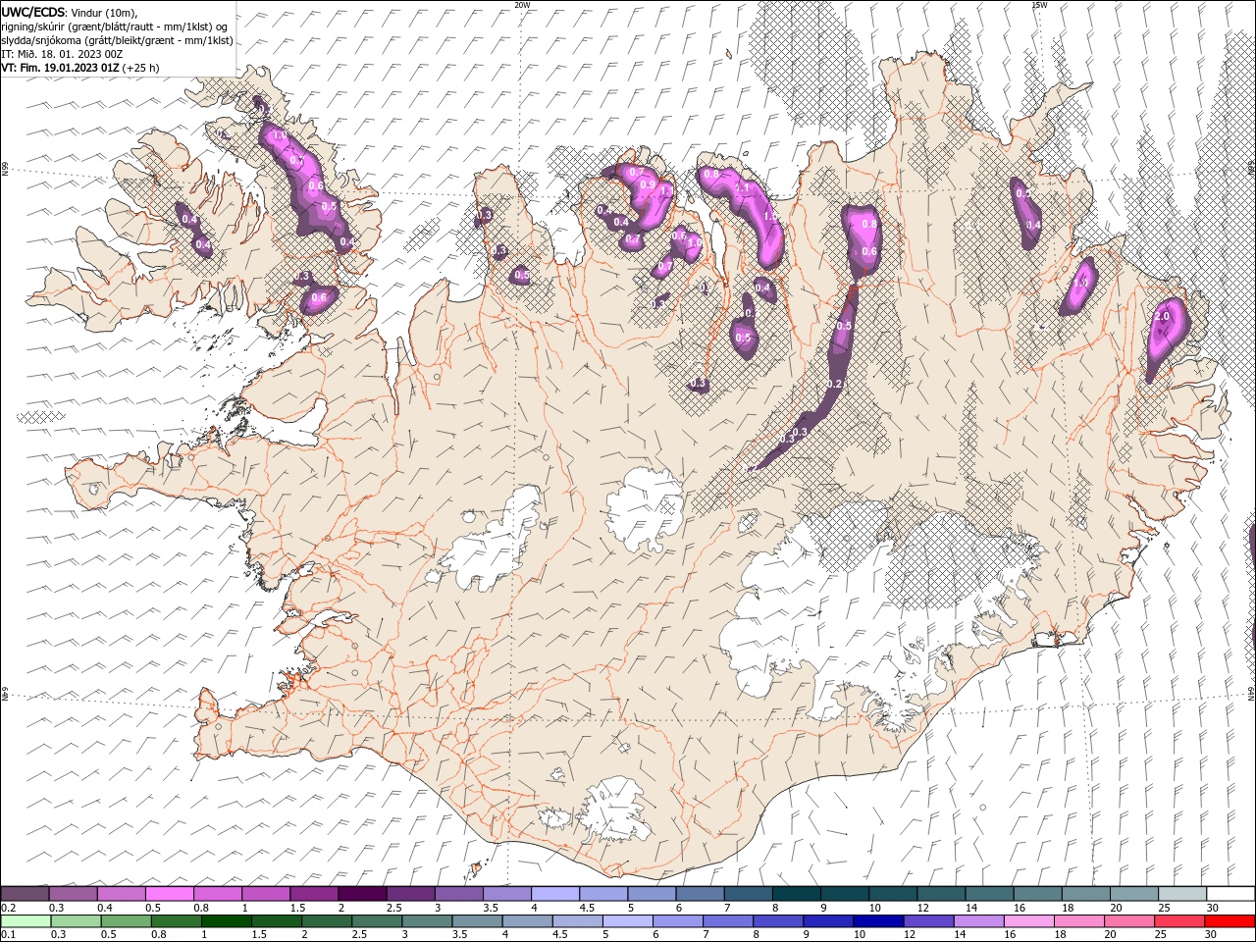Click the '2.0' value label on the map

tap(1163, 317)
